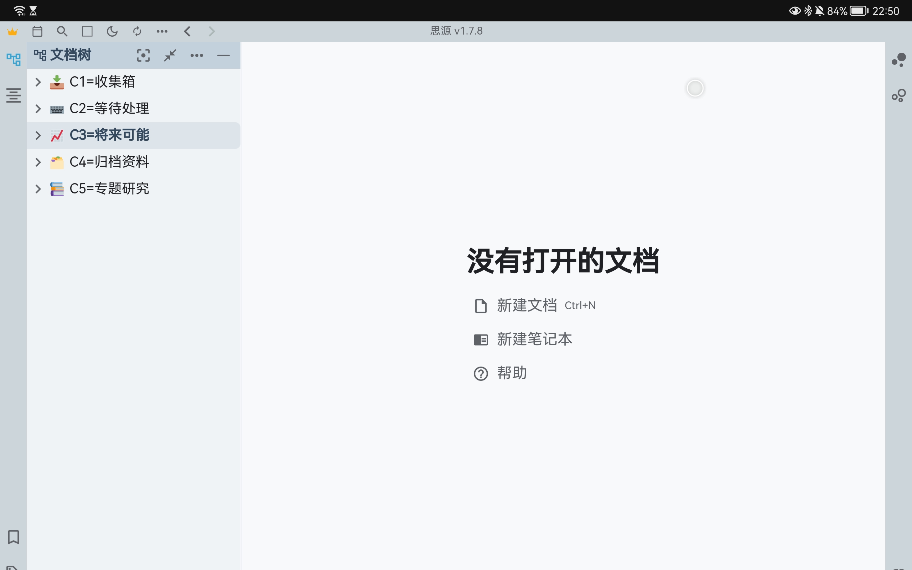This screenshot has height=570, width=912.
Task: Open the top toolbar more options menu
Action: [162, 31]
